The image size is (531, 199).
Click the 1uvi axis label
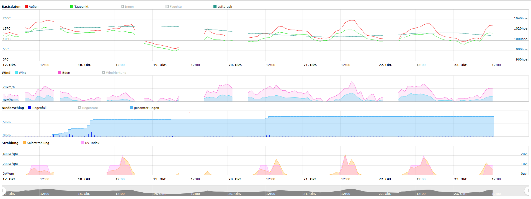pos(524,164)
